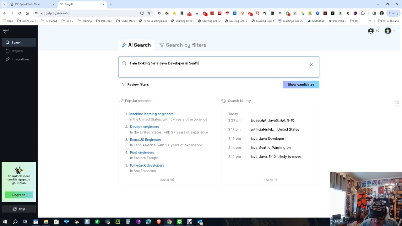Open the OSINT Stack bookmarks folder
This screenshot has width=402, height=226.
click(x=125, y=21)
